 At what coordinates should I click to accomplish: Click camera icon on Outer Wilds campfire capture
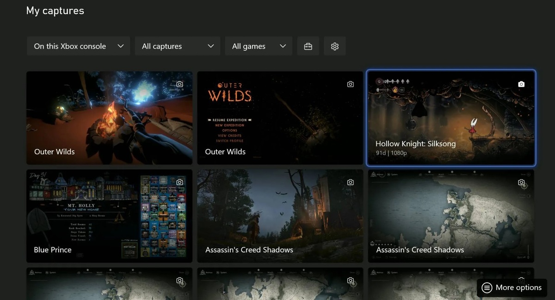click(180, 84)
